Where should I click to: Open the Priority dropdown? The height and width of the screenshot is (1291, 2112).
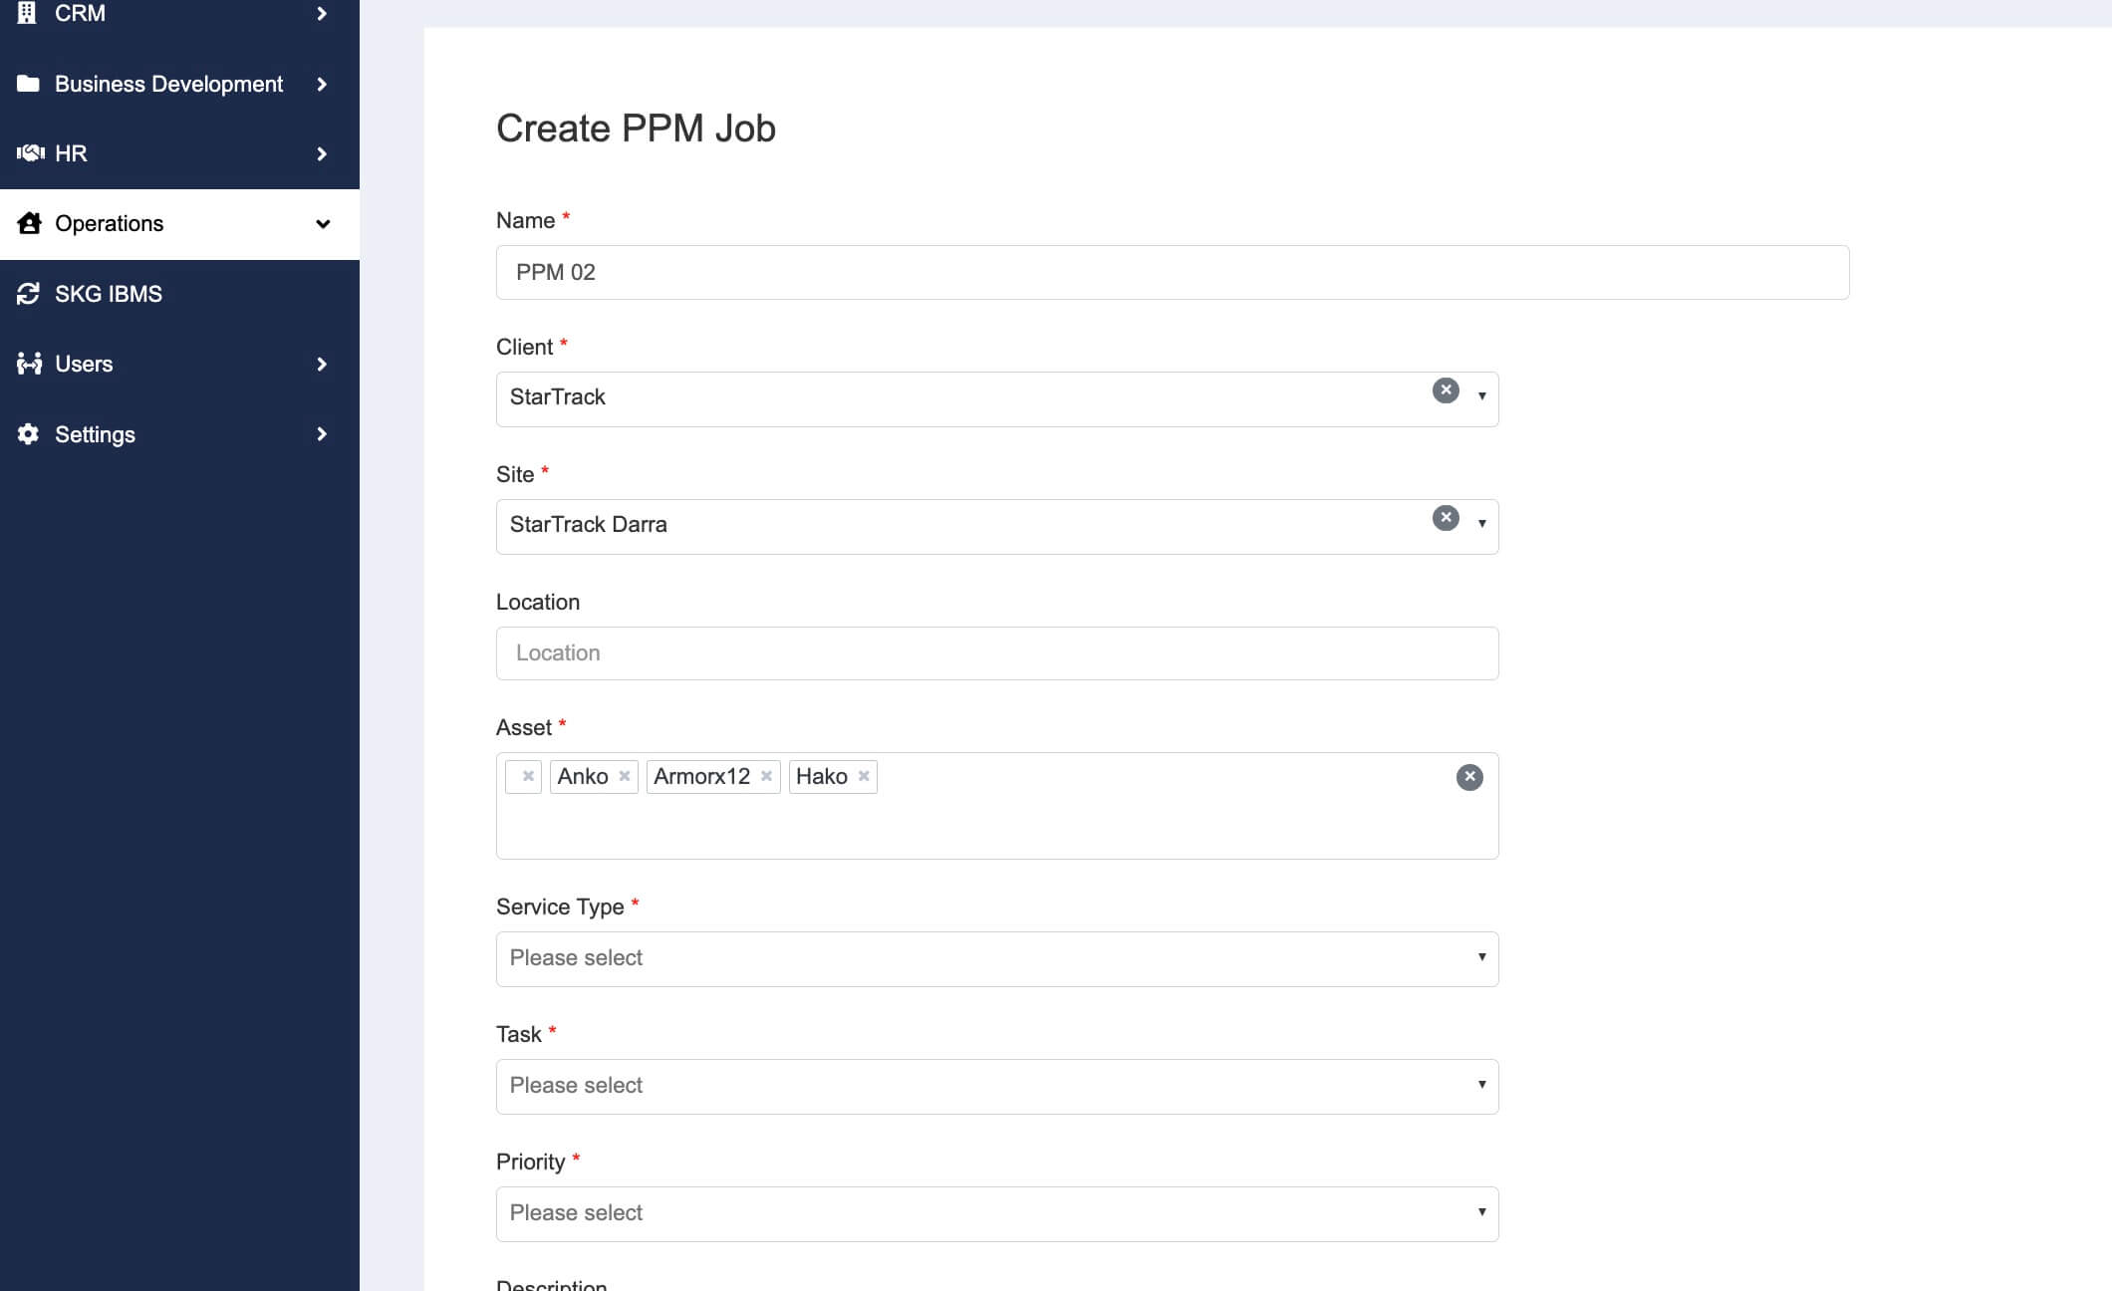coord(997,1214)
